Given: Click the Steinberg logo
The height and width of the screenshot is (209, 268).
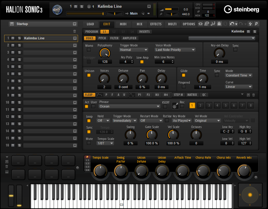Looking at the screenshot, I should pos(241,10).
